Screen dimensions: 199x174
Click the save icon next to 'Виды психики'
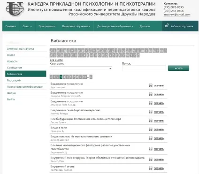click(x=151, y=138)
